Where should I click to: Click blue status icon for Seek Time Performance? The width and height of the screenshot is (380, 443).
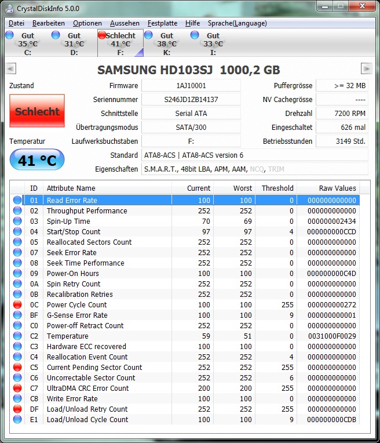point(17,263)
